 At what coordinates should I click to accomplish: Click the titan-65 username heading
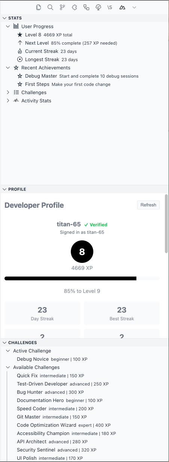69,224
